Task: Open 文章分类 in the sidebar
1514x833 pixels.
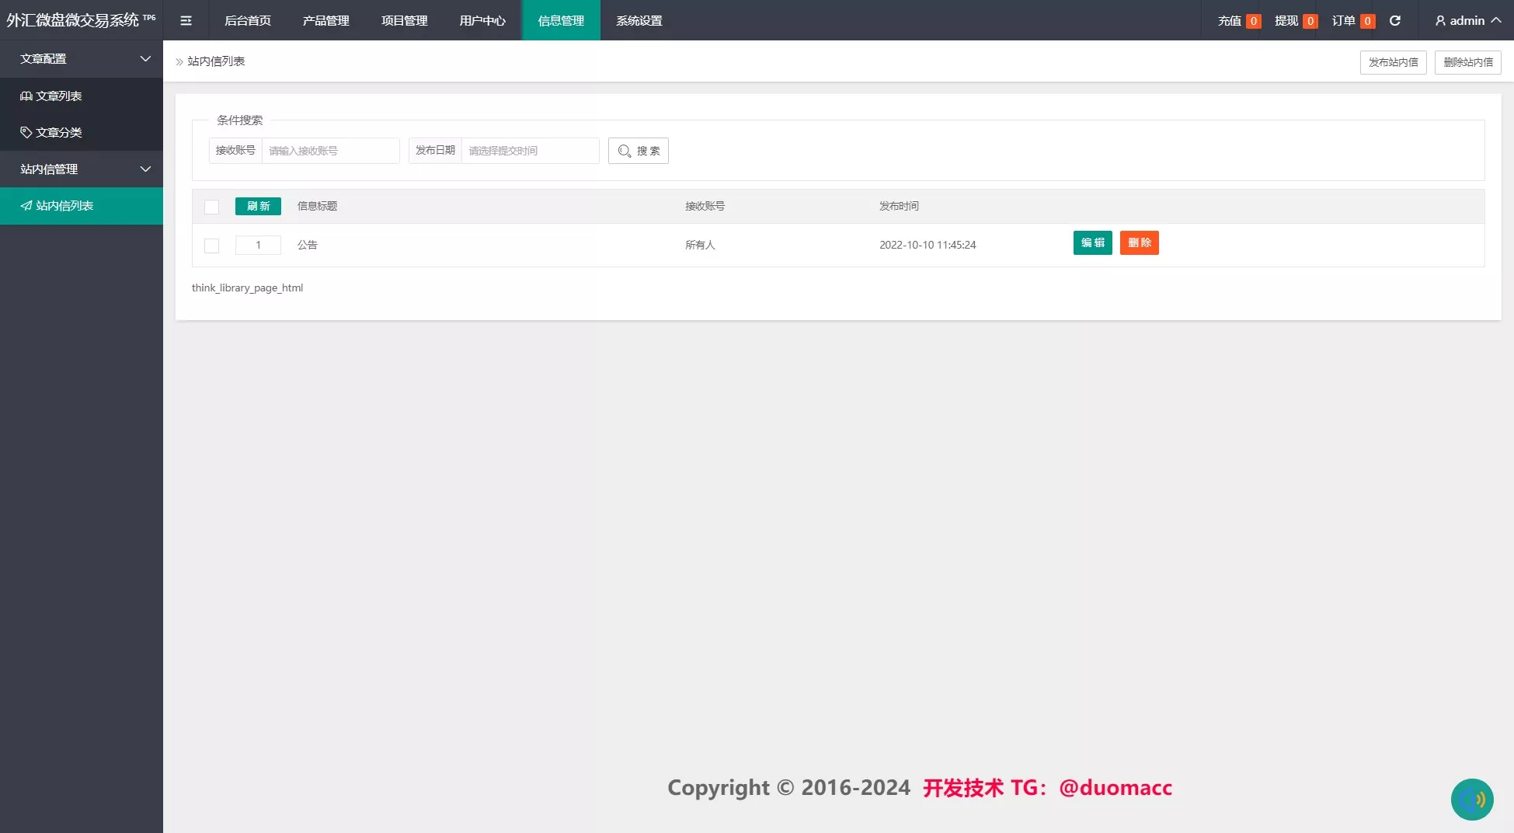Action: [59, 132]
